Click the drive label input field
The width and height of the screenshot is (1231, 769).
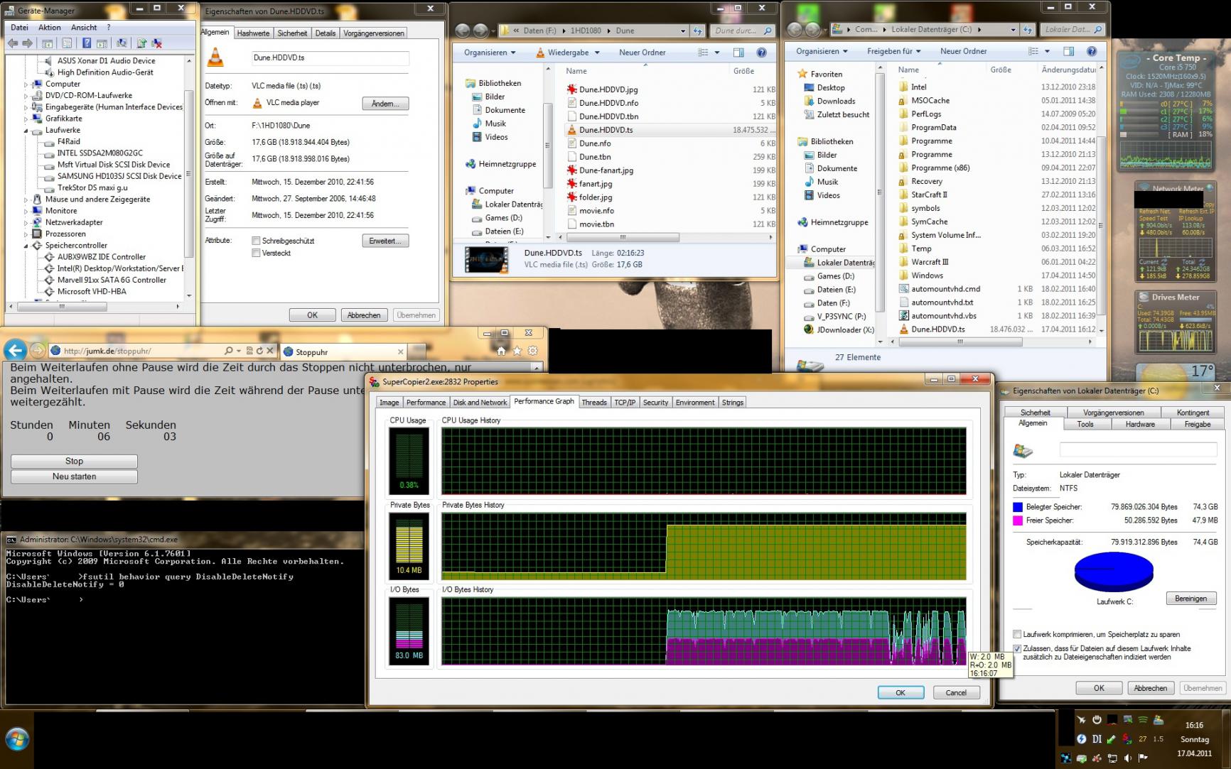point(1137,449)
